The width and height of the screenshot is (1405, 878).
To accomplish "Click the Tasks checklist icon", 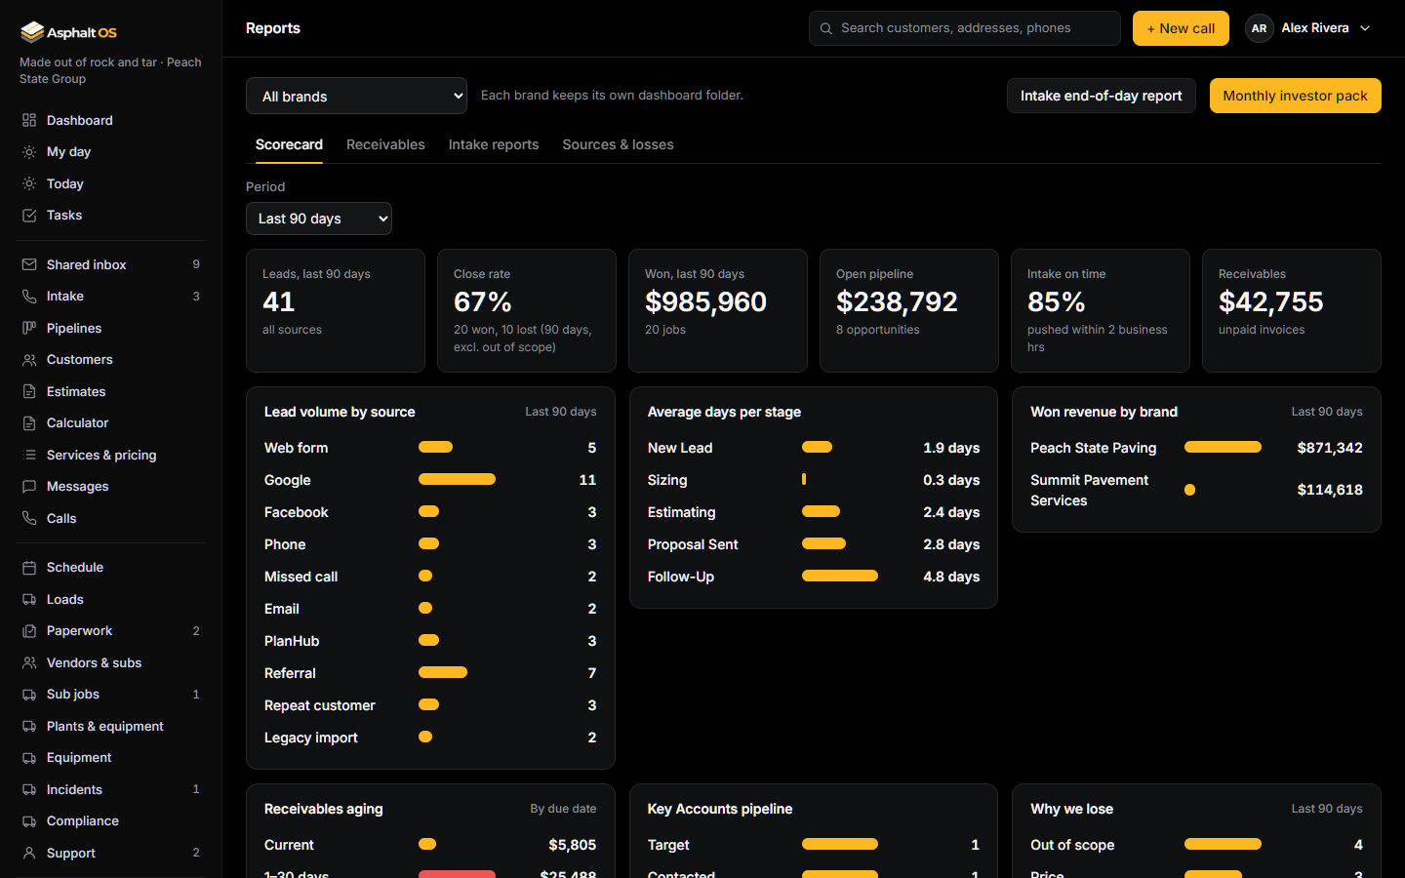I will (29, 216).
